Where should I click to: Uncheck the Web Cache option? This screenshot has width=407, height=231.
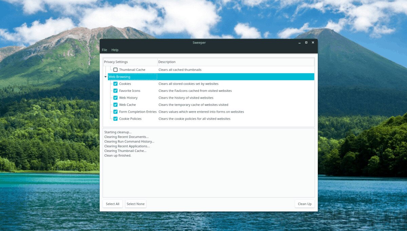point(115,105)
